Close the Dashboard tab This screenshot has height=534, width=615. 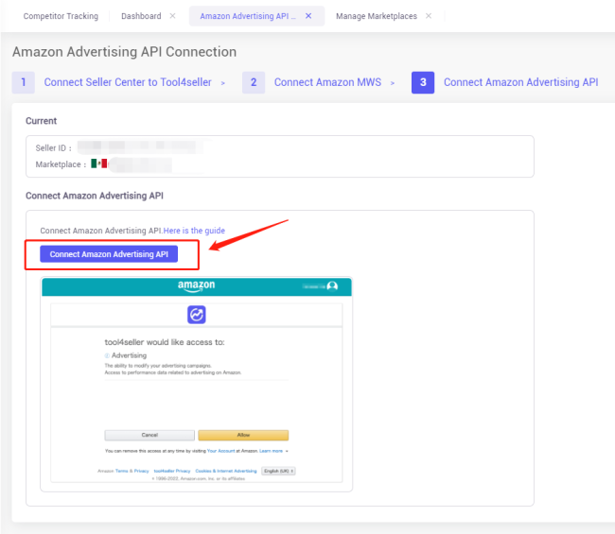point(172,16)
